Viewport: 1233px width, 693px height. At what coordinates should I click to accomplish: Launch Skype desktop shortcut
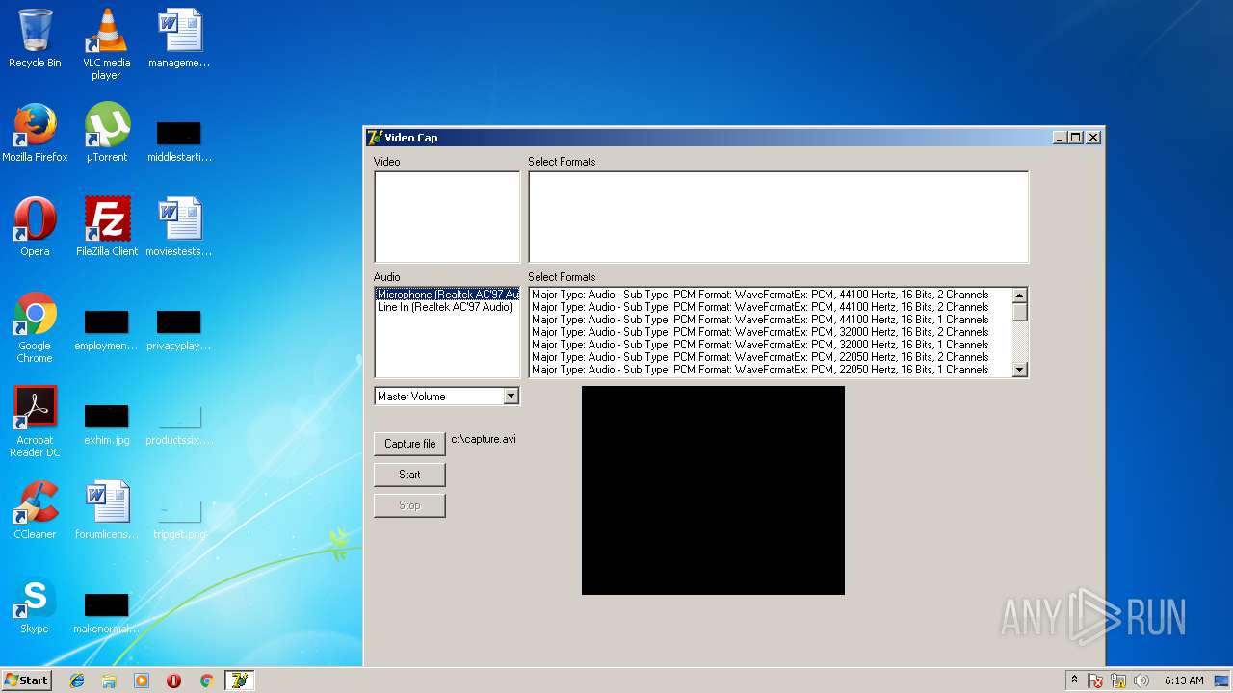click(35, 604)
